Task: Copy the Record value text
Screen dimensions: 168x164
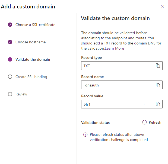Action: 158,104
